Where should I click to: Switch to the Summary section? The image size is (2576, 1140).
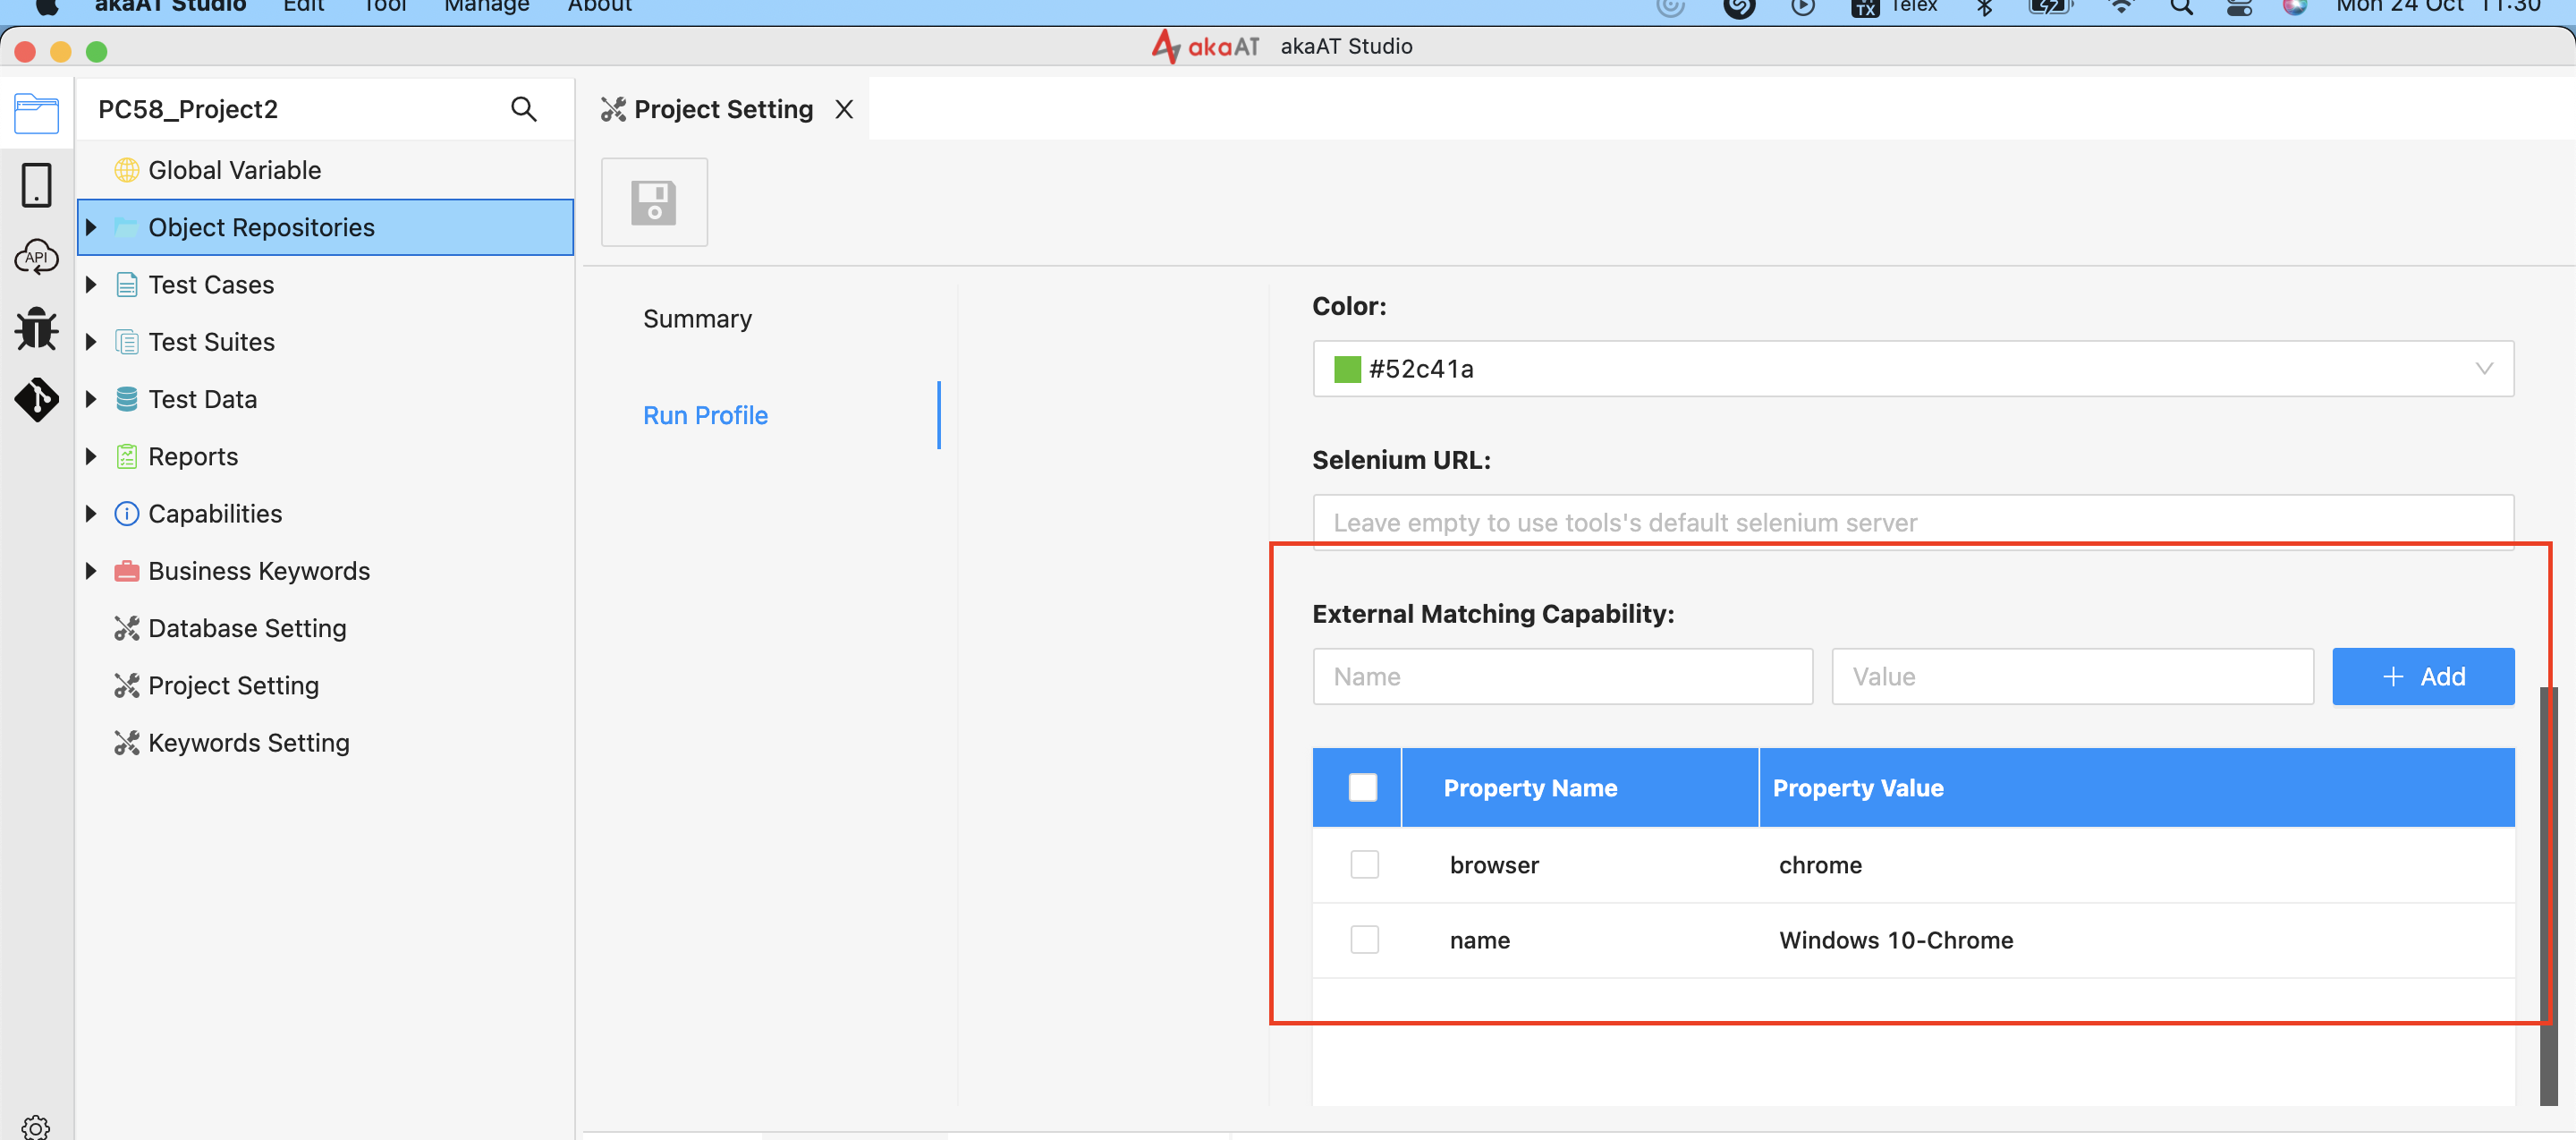coord(697,319)
